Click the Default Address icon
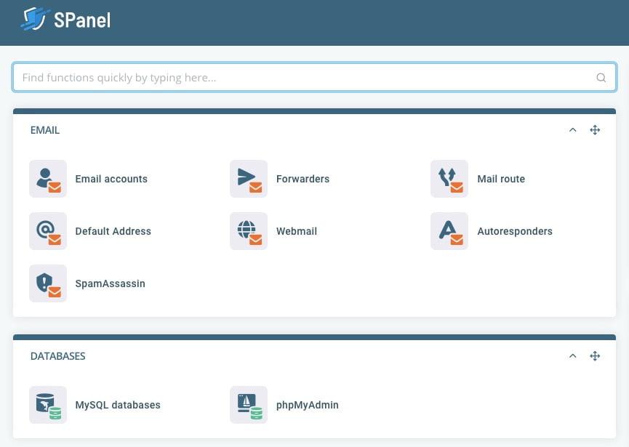The height and width of the screenshot is (447, 629). [48, 231]
